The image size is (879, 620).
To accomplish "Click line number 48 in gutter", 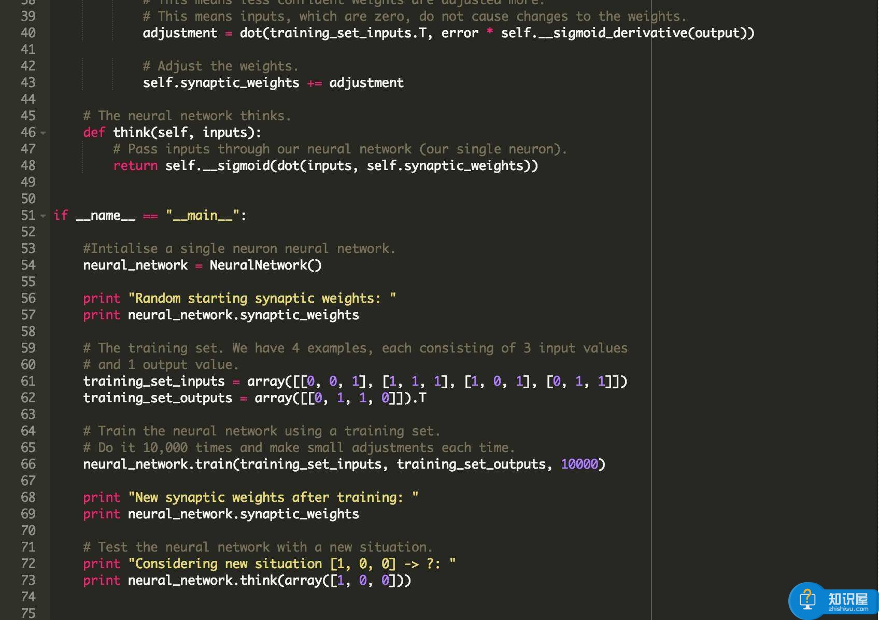I will (28, 165).
